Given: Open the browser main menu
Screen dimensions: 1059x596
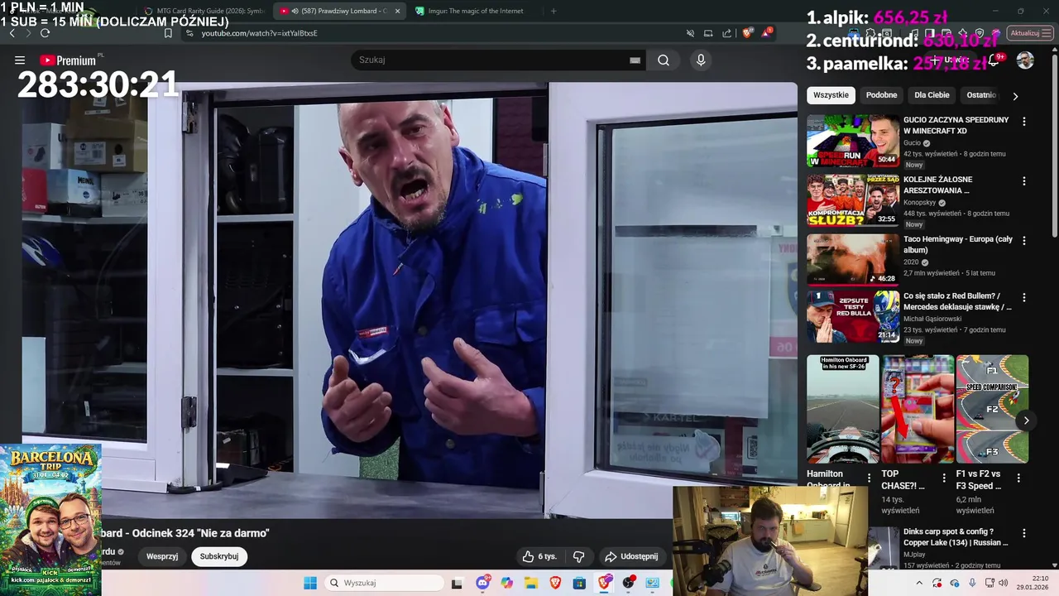Looking at the screenshot, I should pyautogui.click(x=1047, y=33).
